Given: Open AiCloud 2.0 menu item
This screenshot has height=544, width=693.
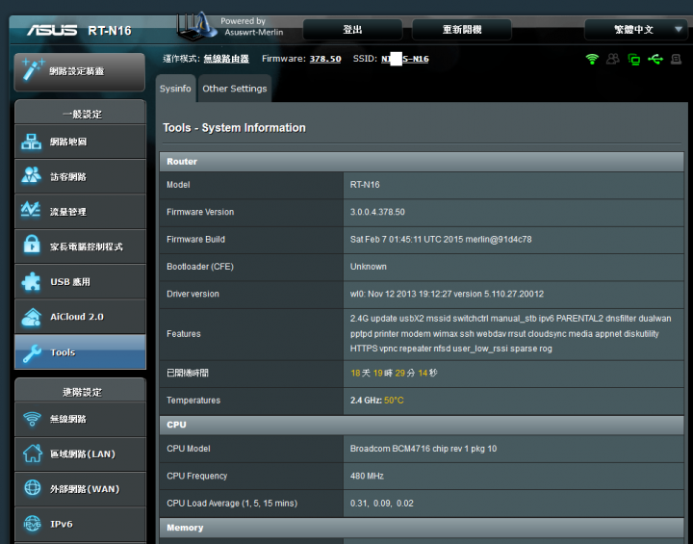Looking at the screenshot, I should [80, 317].
